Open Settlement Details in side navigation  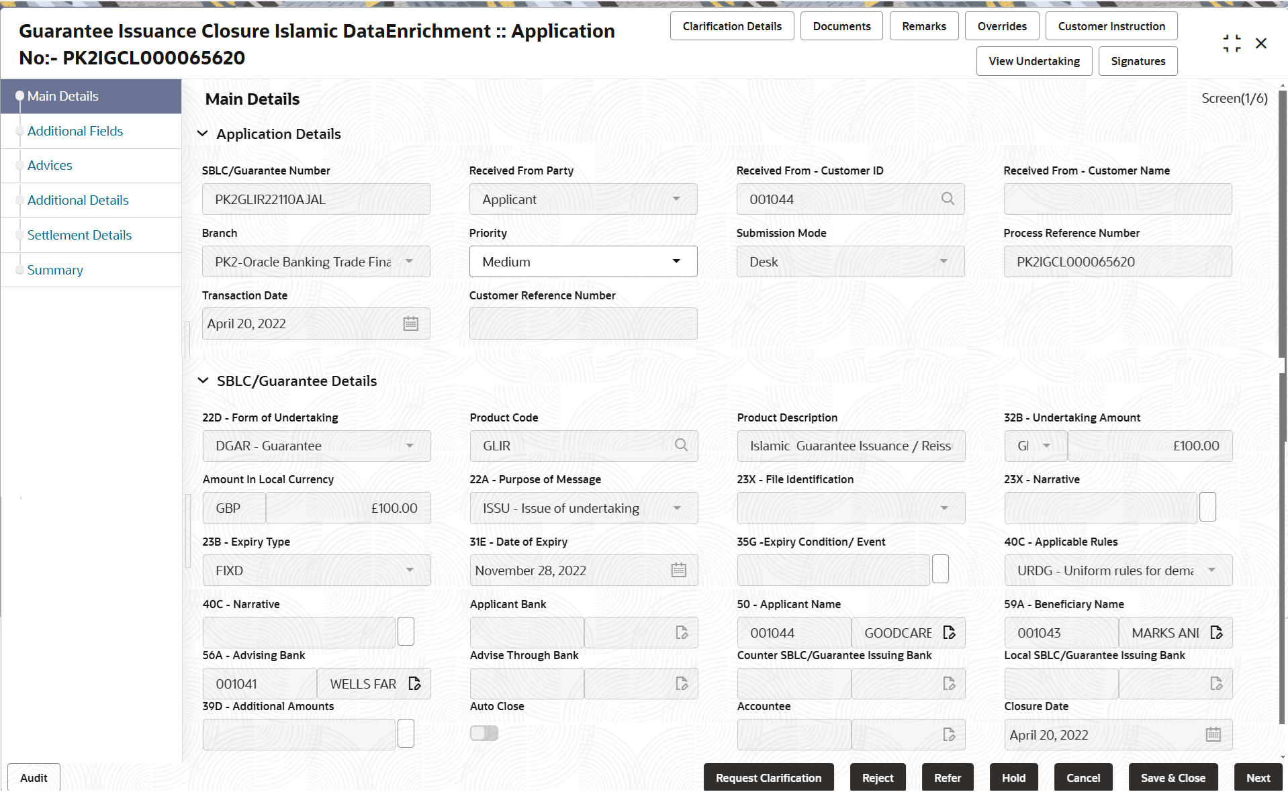click(79, 235)
